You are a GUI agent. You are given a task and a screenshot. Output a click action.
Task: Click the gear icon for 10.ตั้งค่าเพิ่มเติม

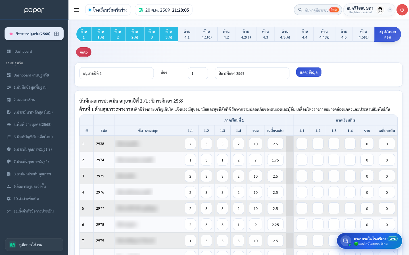pos(9,199)
